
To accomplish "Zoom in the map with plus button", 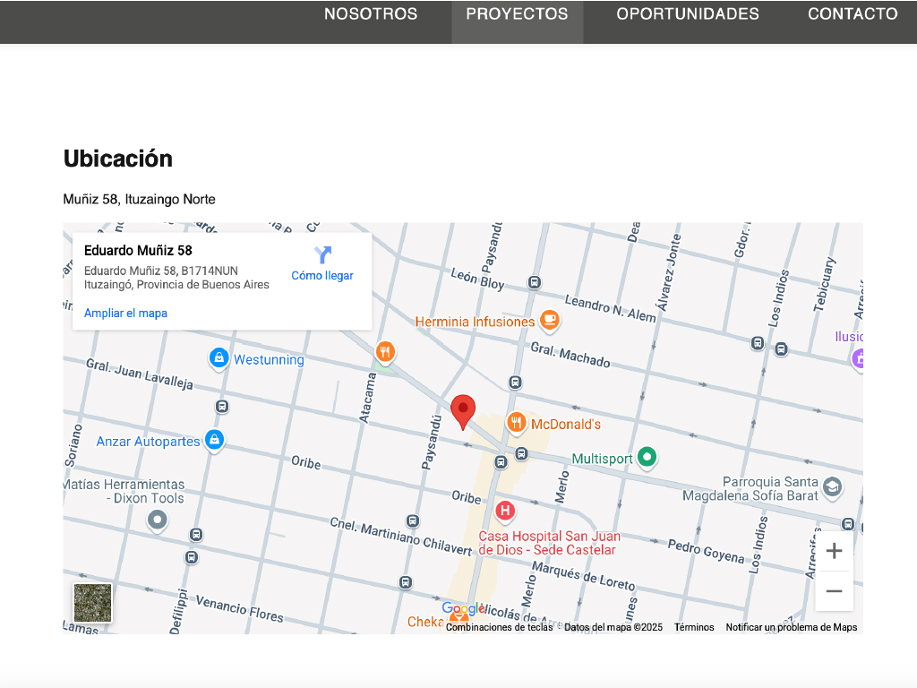I will pos(834,551).
